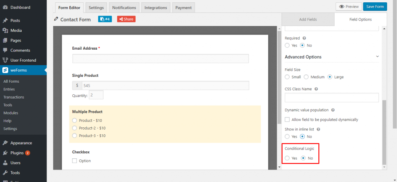This screenshot has height=182, width=397.
Task: Click the User Frontend icon
Action: pyautogui.click(x=5, y=60)
